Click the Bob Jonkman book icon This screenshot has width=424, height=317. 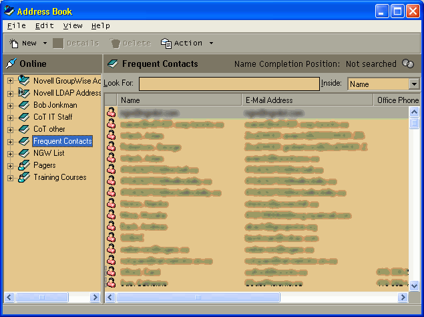pos(24,105)
